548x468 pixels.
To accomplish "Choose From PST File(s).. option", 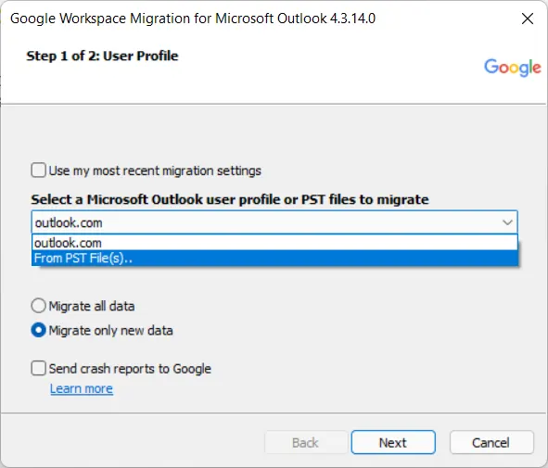I will tap(274, 259).
